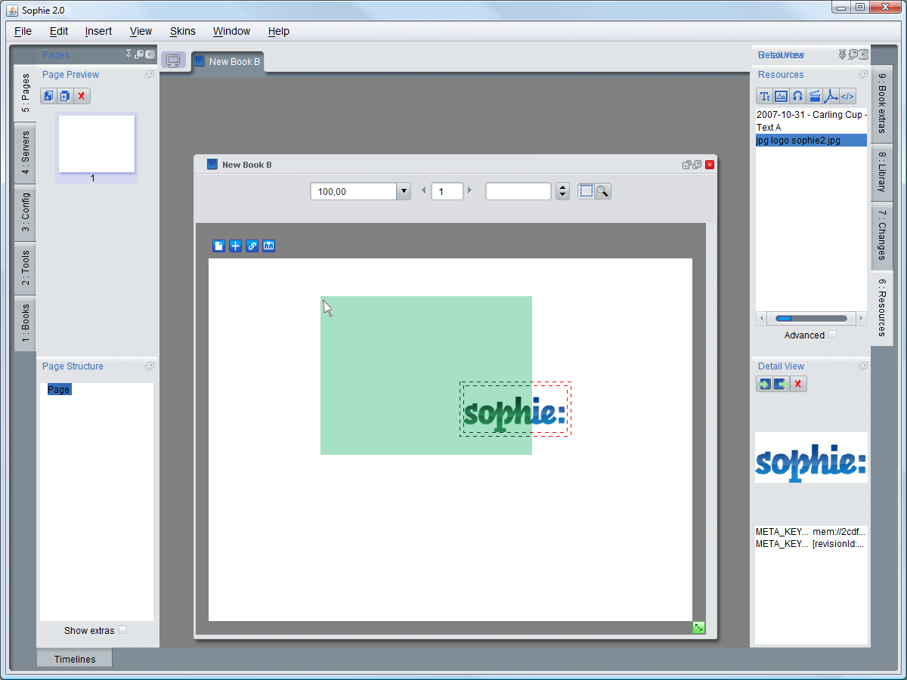Screen dimensions: 907x680
Task: Pin the Resources panel on the right
Action: (843, 54)
